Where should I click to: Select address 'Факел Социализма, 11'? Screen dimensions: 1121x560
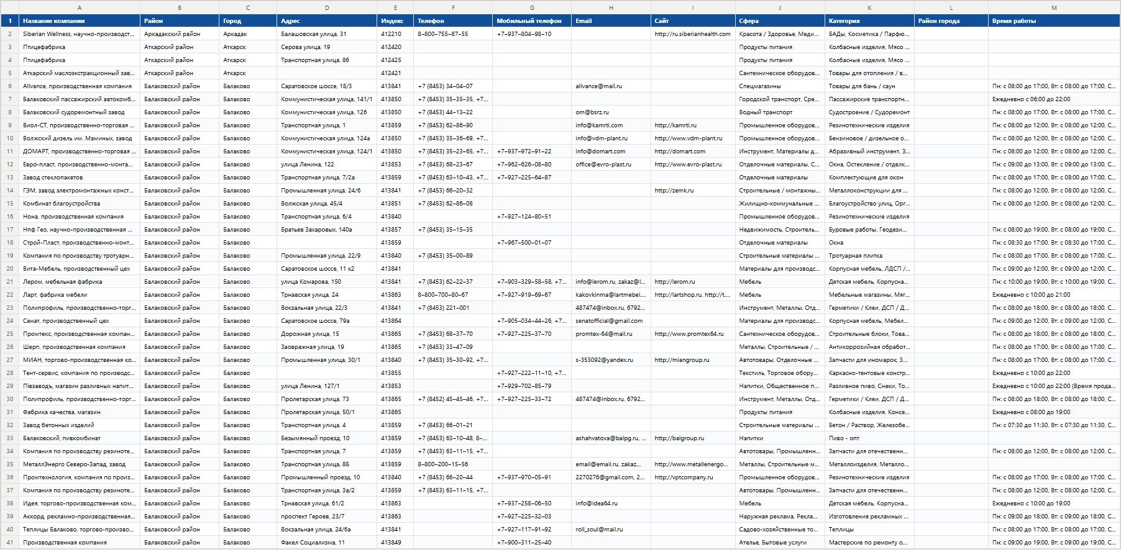click(327, 543)
